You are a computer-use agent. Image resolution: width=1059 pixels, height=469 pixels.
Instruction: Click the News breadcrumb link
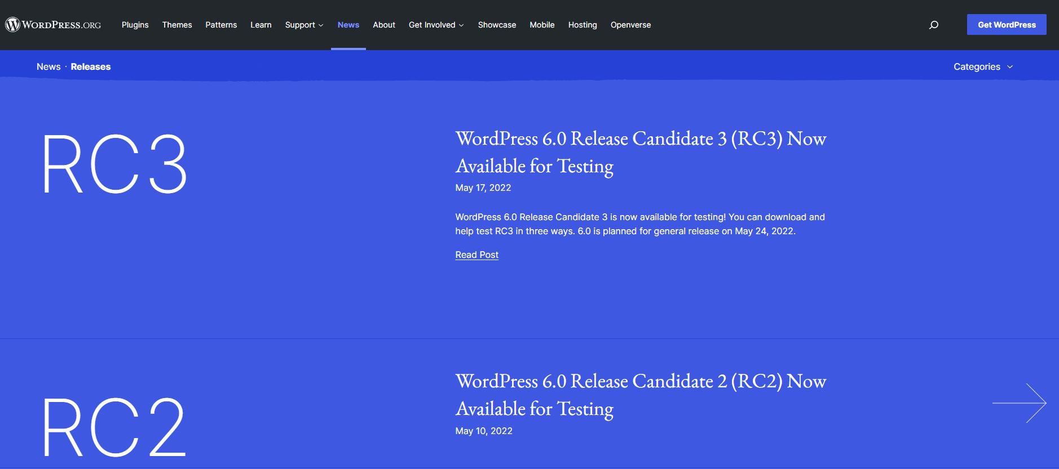(48, 66)
